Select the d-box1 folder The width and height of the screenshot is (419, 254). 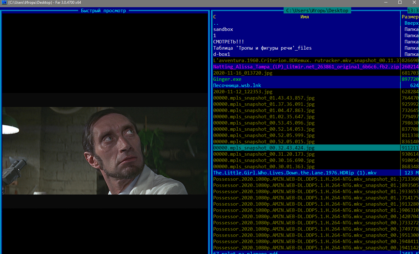point(221,54)
